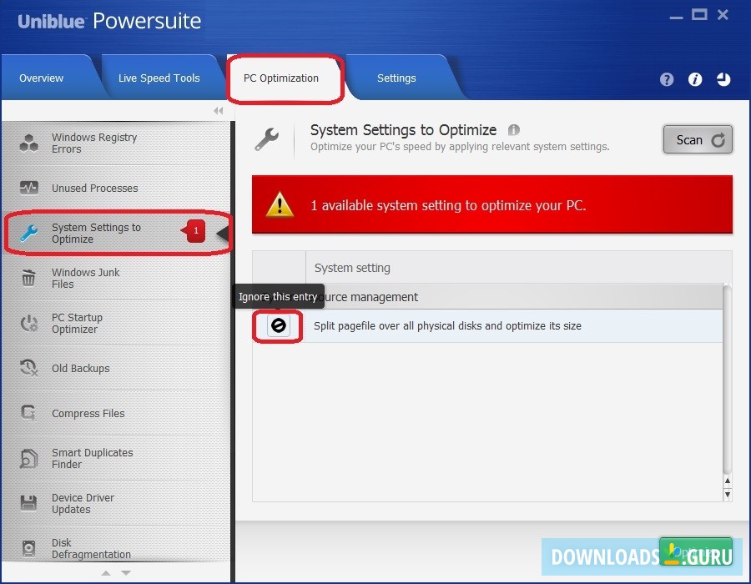This screenshot has height=584, width=751.
Task: Minimize the Powersuite window
Action: pos(676,17)
